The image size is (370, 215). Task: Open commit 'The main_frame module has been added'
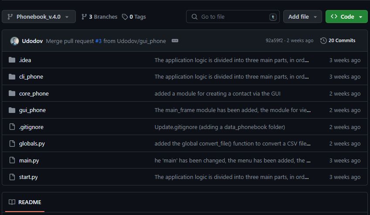pos(232,110)
